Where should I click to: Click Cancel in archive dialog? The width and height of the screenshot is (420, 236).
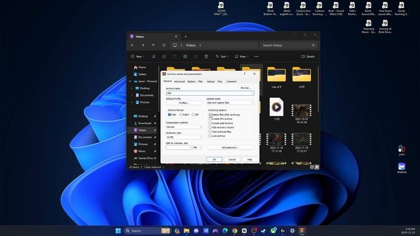(232, 159)
